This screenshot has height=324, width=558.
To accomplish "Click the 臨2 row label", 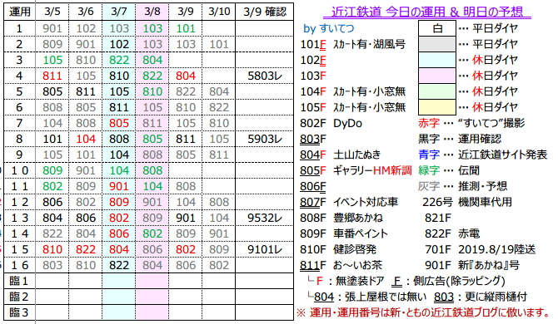I will (x=20, y=297).
